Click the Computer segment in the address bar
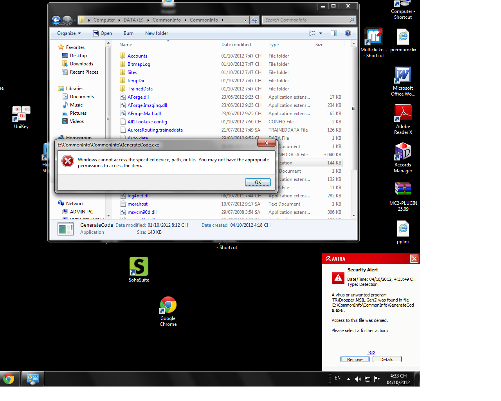The image size is (501, 401). click(x=104, y=20)
